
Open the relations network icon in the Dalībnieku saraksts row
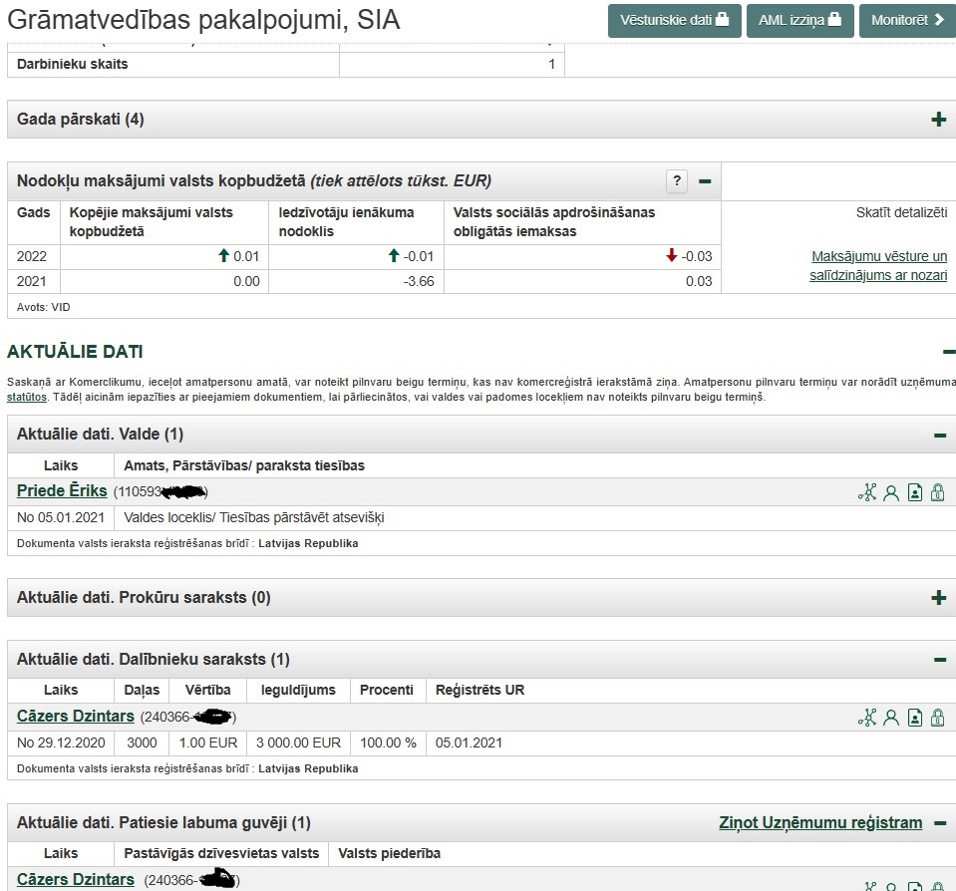(866, 718)
